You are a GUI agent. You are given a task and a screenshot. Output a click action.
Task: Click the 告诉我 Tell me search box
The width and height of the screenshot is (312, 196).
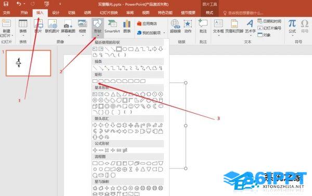243,13
